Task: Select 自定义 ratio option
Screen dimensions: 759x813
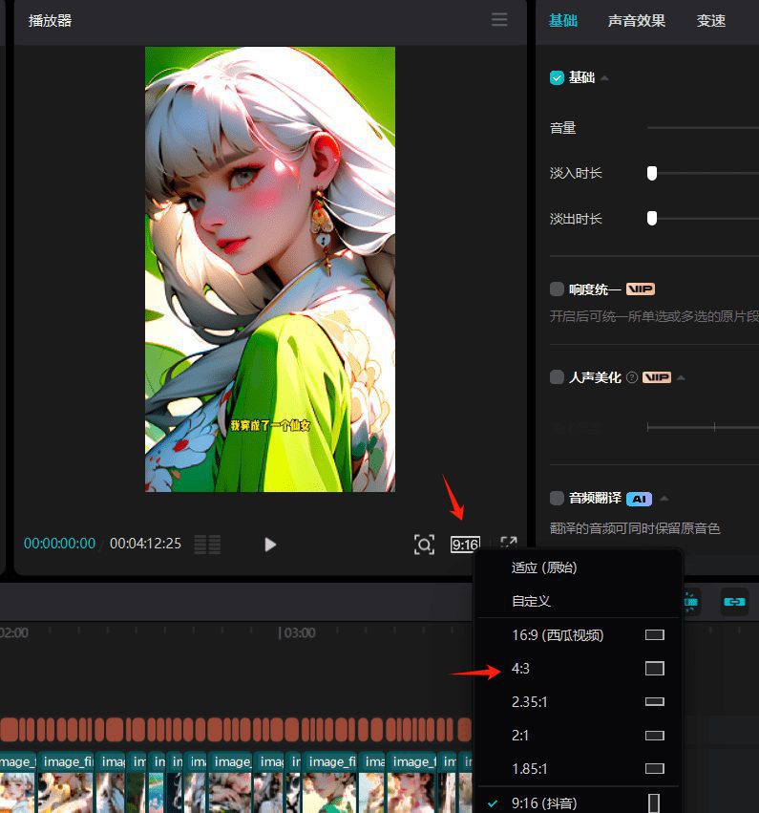Action: [x=579, y=601]
